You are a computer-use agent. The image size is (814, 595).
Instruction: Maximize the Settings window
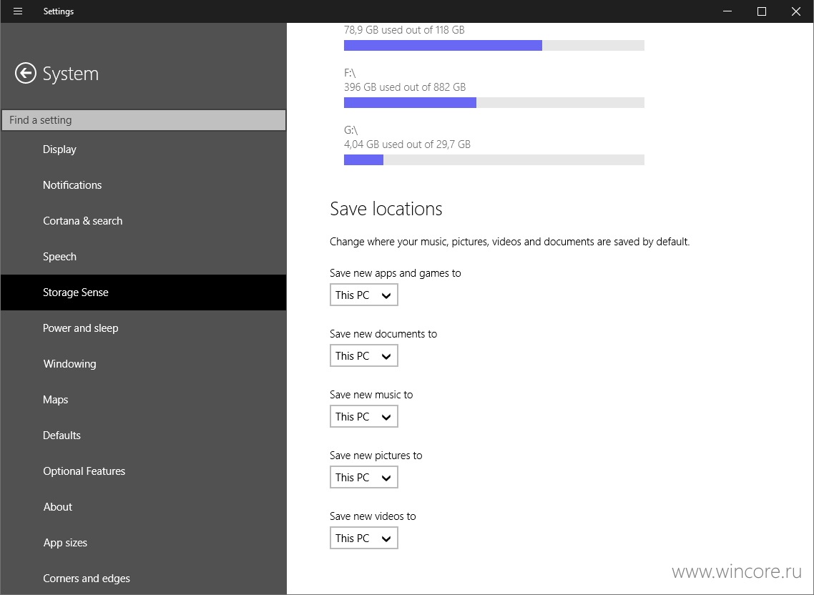coord(762,11)
